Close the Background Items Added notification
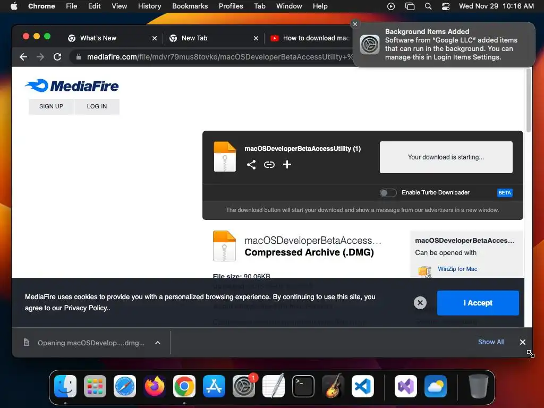 pyautogui.click(x=355, y=24)
